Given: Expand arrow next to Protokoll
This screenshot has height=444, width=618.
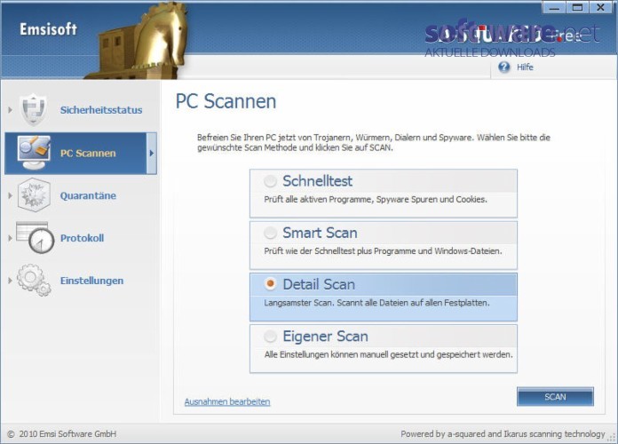Looking at the screenshot, I should [11, 238].
